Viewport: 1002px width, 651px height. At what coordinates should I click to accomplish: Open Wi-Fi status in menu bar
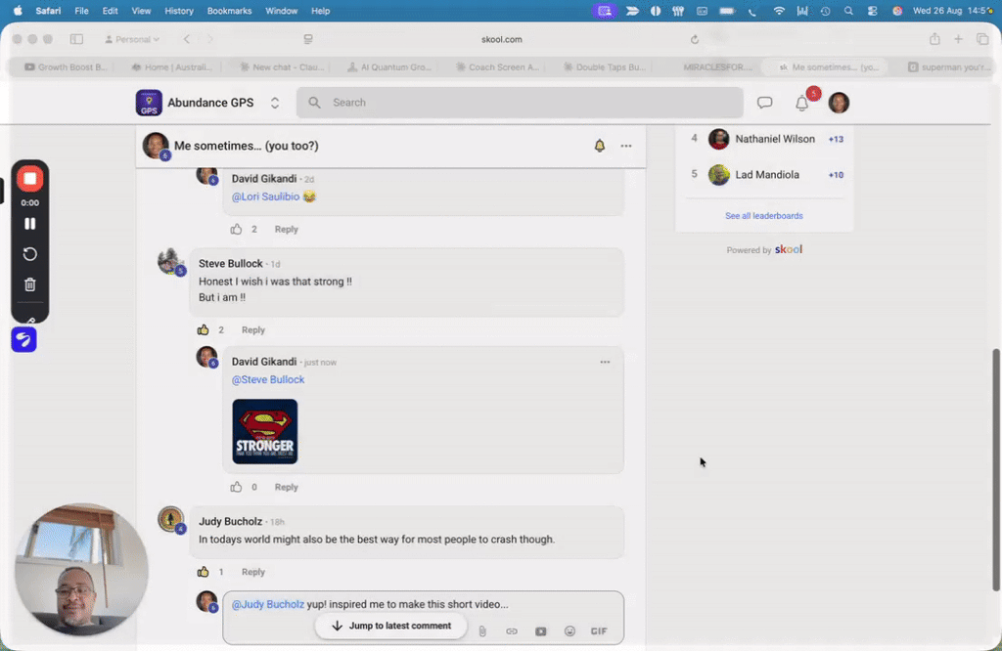[x=778, y=11]
